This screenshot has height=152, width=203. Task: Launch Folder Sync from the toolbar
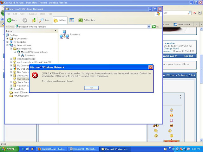click(87, 20)
